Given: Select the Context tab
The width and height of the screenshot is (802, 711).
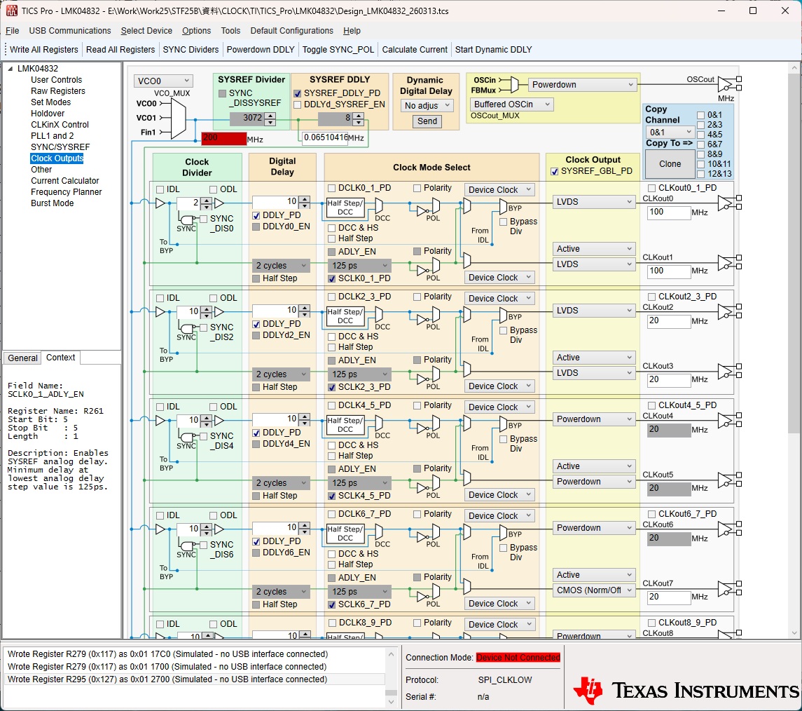Looking at the screenshot, I should click(x=60, y=358).
